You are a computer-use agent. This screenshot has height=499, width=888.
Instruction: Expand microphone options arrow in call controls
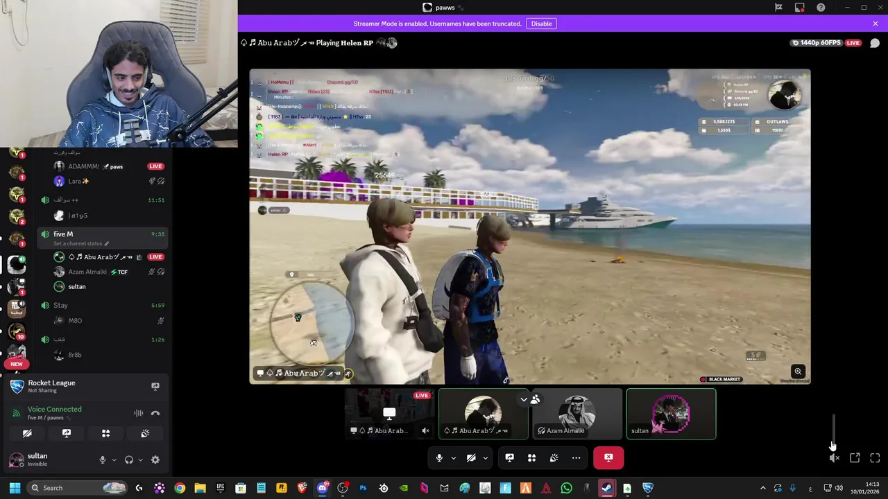(x=454, y=457)
